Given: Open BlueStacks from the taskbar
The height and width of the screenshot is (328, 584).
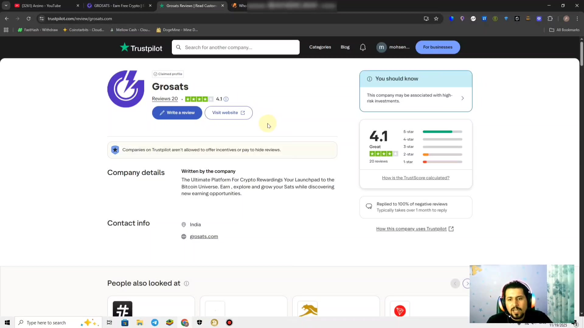Looking at the screenshot, I should point(170,323).
